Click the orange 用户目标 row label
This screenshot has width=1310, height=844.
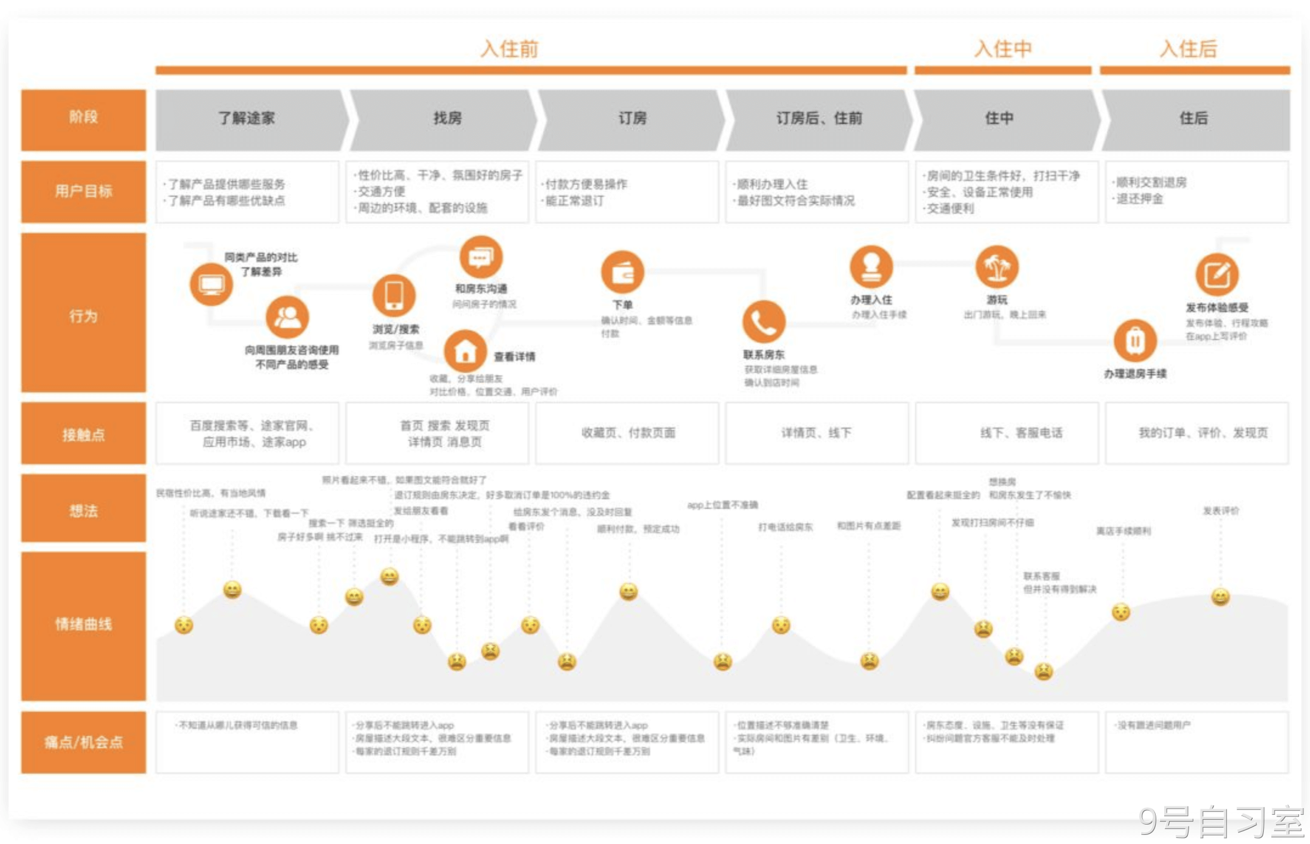click(83, 191)
